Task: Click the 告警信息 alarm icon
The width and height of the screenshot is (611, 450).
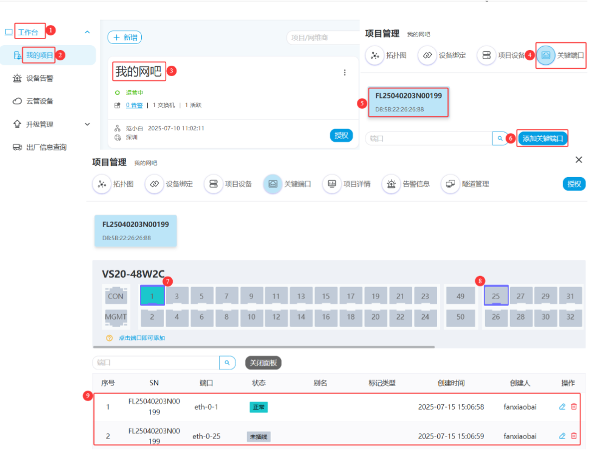Action: pos(391,184)
